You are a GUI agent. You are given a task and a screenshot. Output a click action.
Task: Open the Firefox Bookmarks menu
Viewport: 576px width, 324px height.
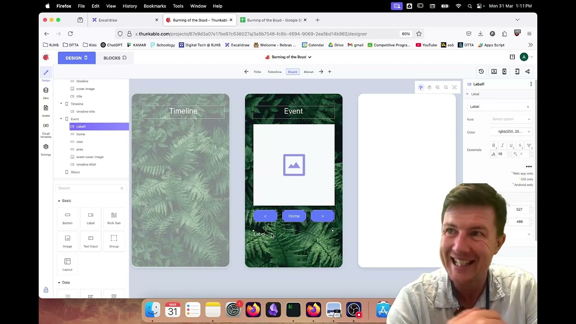point(155,6)
